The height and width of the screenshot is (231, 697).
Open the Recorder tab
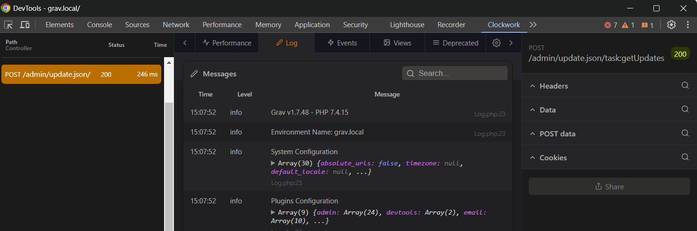451,25
